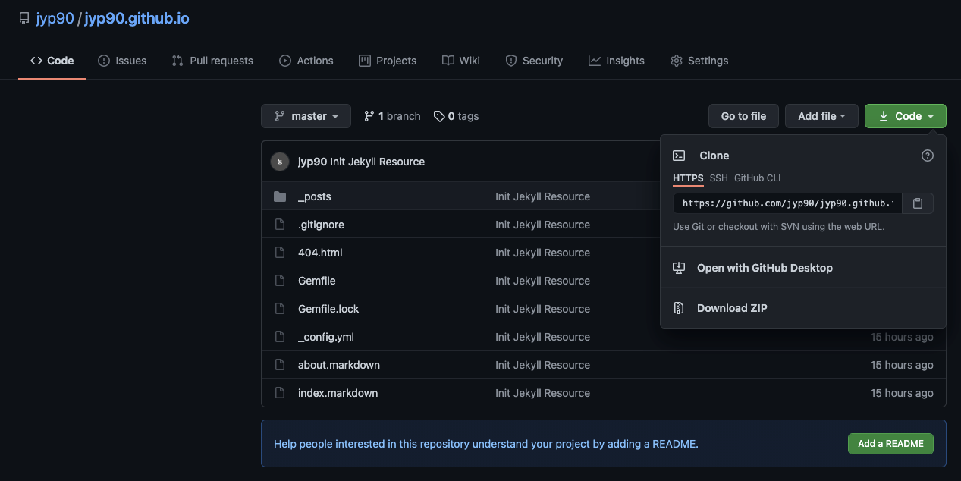Open the Issues tab

click(122, 61)
